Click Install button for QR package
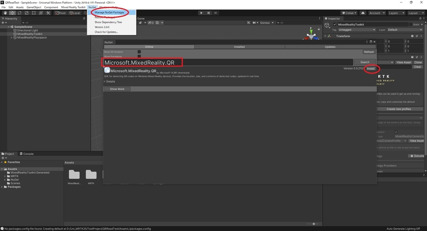Viewport: 427px width, 231px height. [x=371, y=69]
